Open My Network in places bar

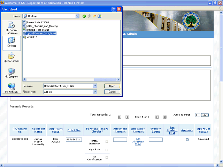(x=11, y=88)
